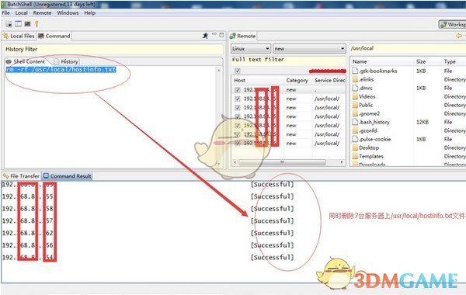The height and width of the screenshot is (295, 466).
Task: Uncheck the host row with '.' service directory
Action: (x=238, y=90)
